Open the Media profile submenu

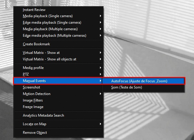[58, 68]
